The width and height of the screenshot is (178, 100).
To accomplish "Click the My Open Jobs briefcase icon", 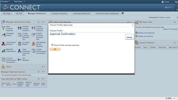I will [x=137, y=22].
